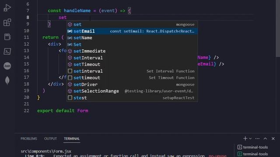Select the setDriver mongoose suggestion
280x157 pixels.
pos(132,85)
